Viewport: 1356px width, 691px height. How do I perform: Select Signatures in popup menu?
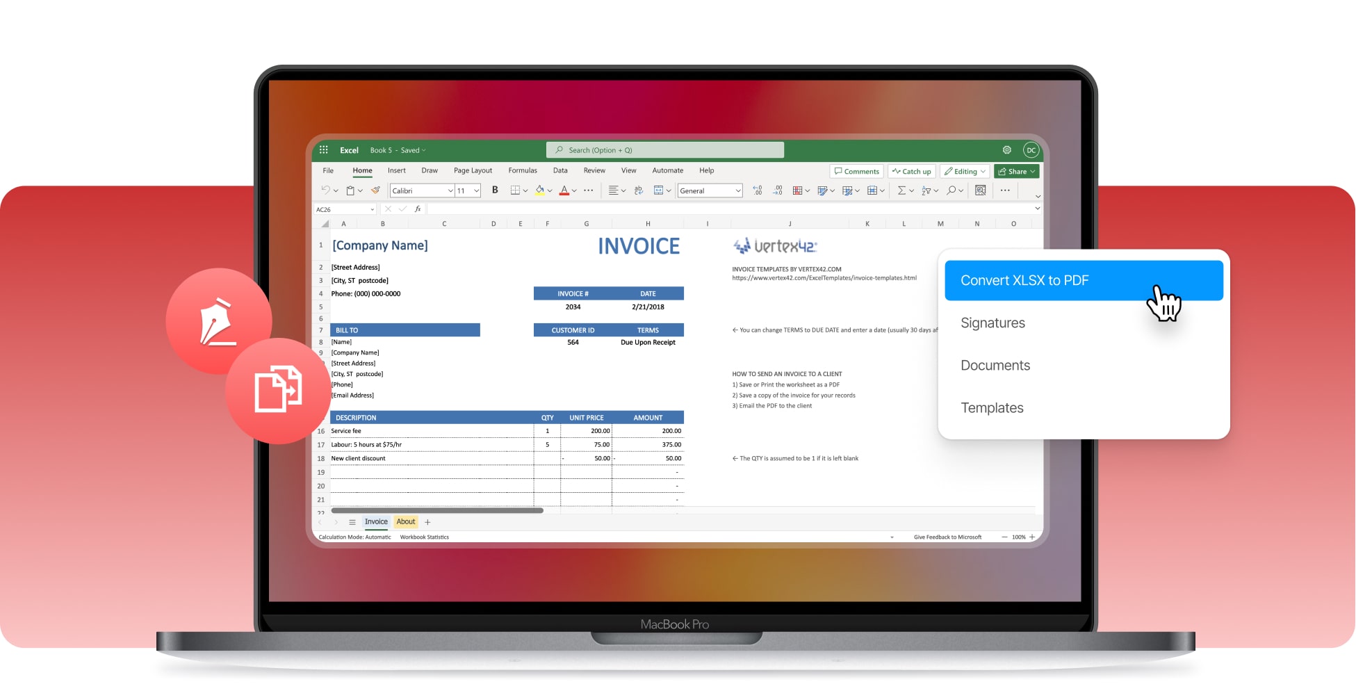pos(993,323)
